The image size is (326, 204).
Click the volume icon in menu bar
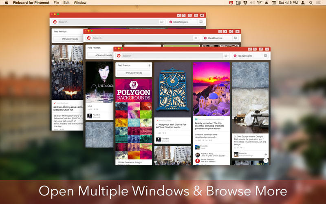pos(252,3)
